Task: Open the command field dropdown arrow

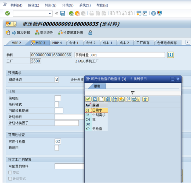Action: (50, 13)
